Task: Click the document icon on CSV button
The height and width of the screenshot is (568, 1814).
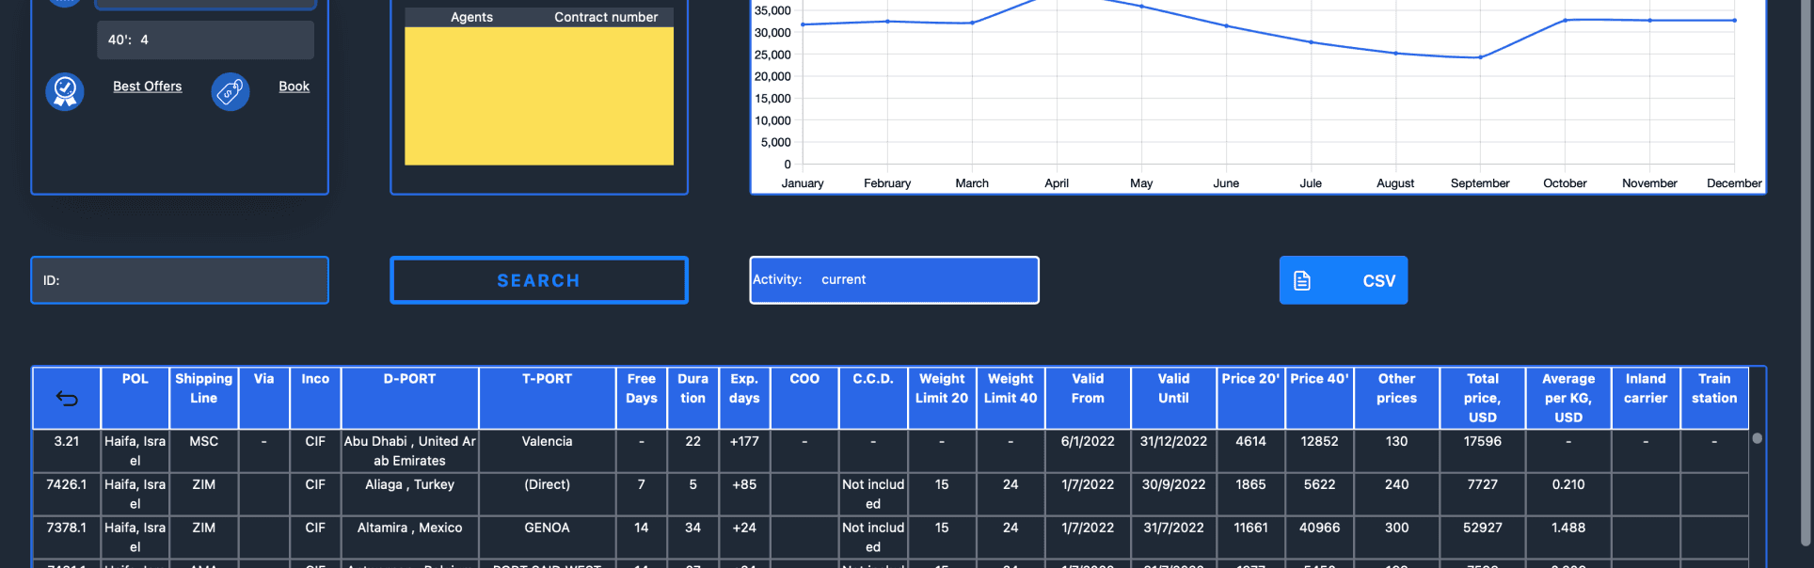Action: [x=1302, y=280]
